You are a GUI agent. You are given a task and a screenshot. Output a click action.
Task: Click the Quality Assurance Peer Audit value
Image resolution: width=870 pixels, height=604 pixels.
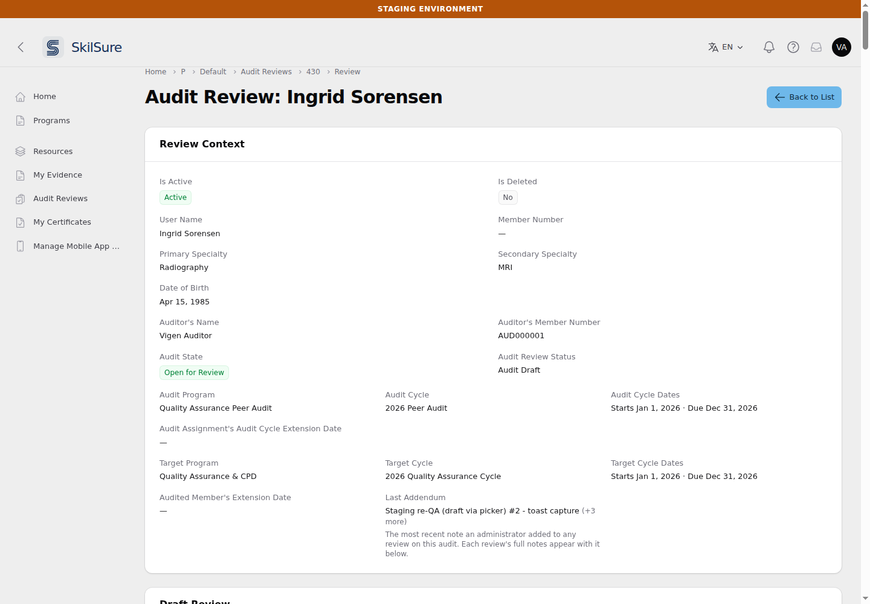click(x=216, y=408)
